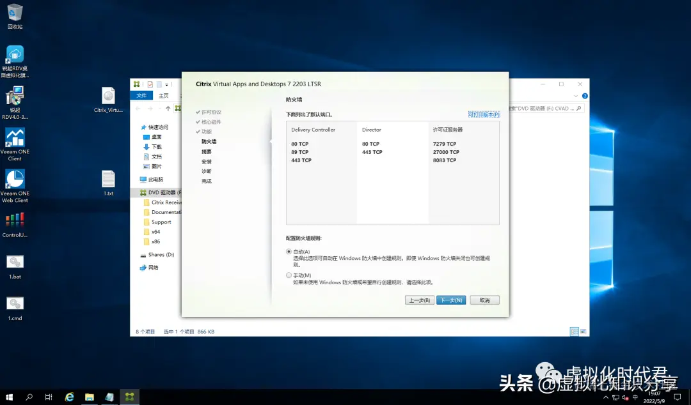Open Internet Explorer from the taskbar
This screenshot has width=691, height=405.
[69, 396]
